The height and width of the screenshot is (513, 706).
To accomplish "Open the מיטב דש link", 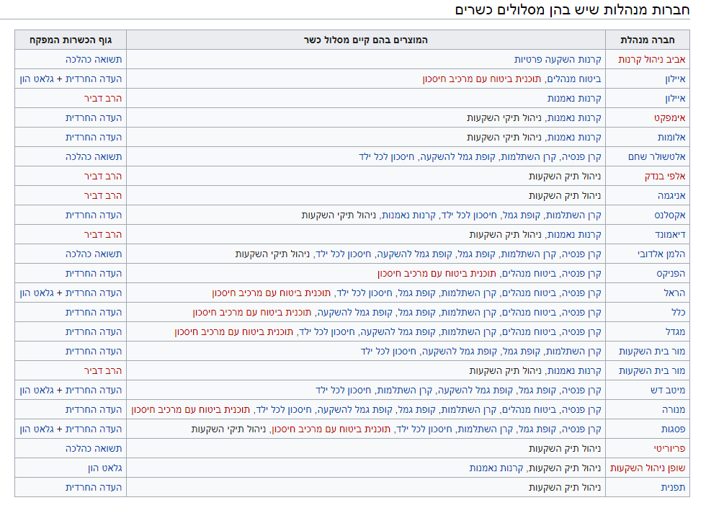I will (668, 390).
